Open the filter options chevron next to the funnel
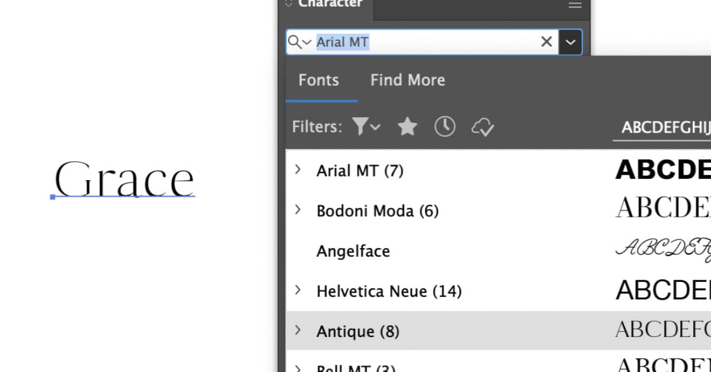This screenshot has height=372, width=711. [374, 127]
